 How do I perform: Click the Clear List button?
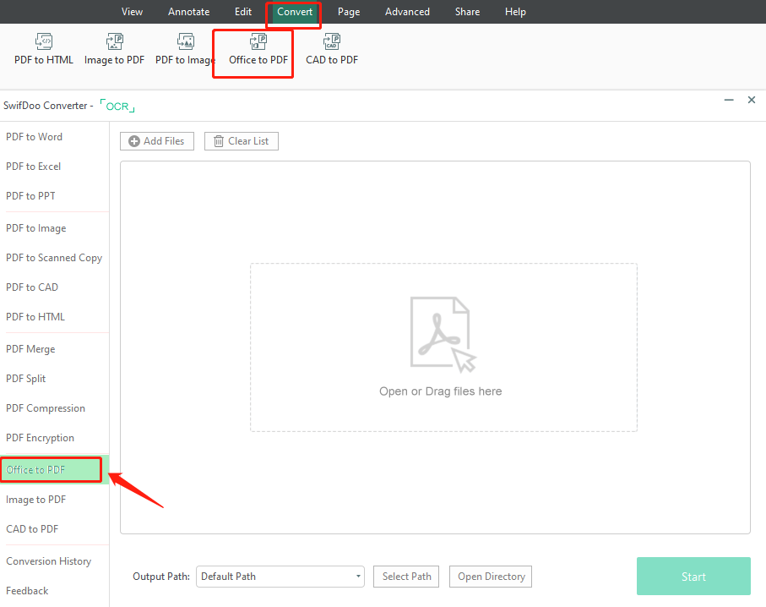click(x=242, y=141)
